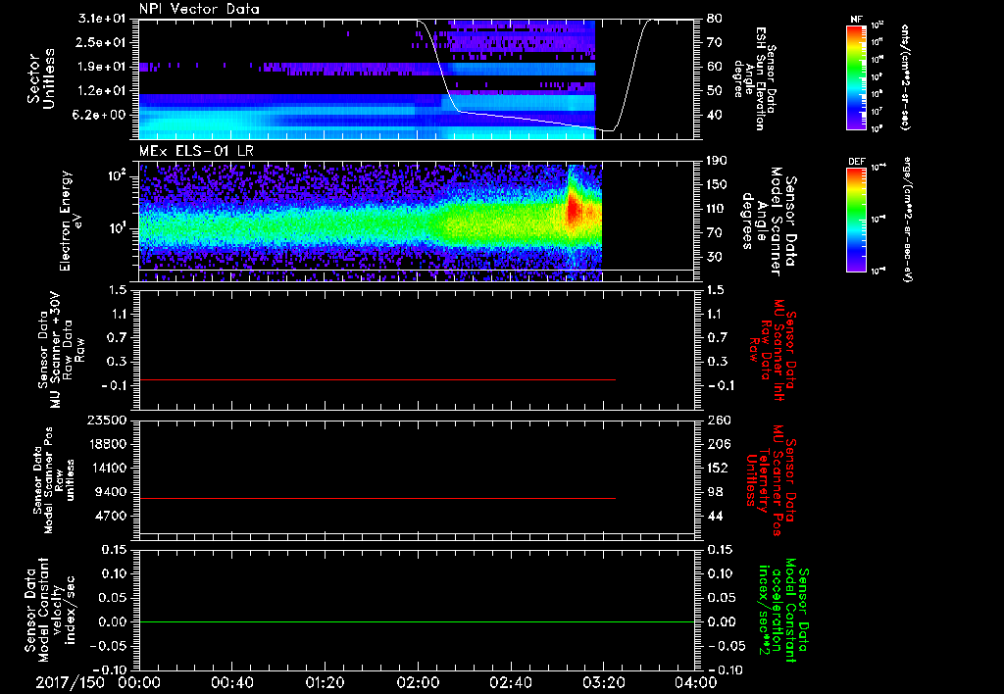Click the 98 telemetry tick label
Viewport: 1004px width, 694px height.
pyautogui.click(x=715, y=492)
